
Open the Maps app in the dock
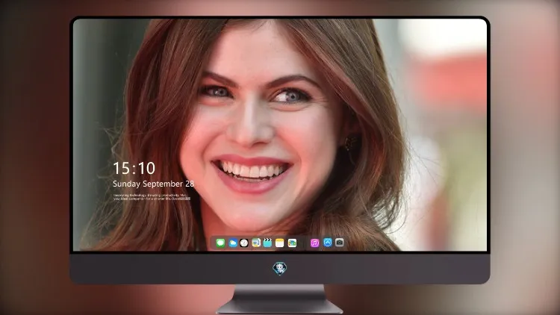(x=255, y=243)
